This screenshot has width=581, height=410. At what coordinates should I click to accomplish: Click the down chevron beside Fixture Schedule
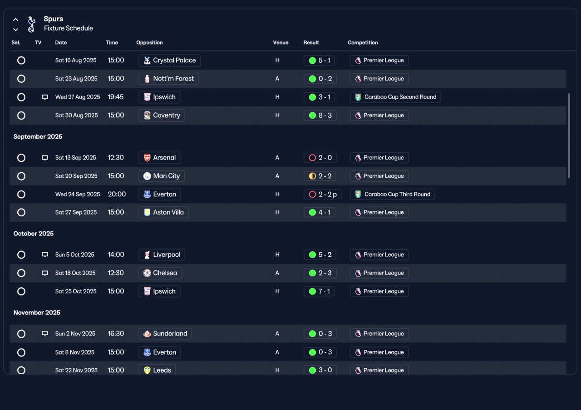[15, 30]
